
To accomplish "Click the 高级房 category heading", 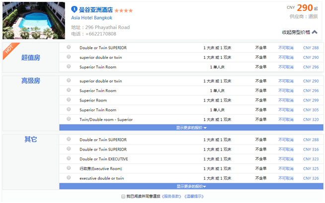I will pyautogui.click(x=31, y=81).
